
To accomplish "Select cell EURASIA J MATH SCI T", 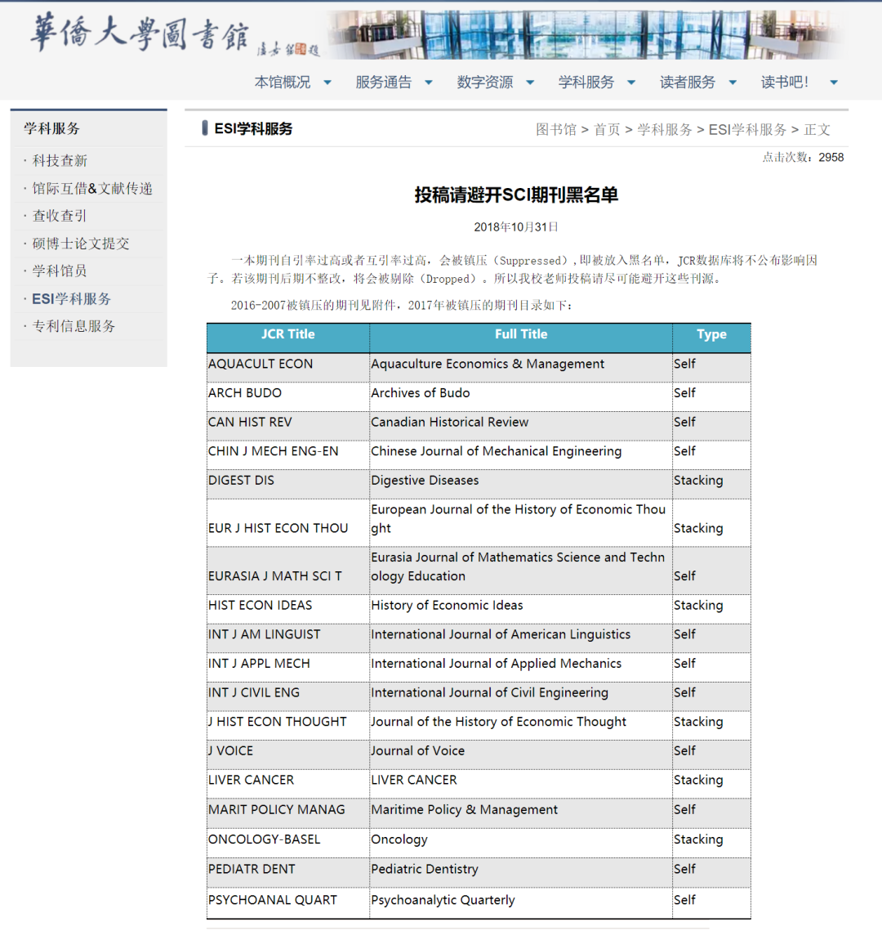I will (x=288, y=571).
